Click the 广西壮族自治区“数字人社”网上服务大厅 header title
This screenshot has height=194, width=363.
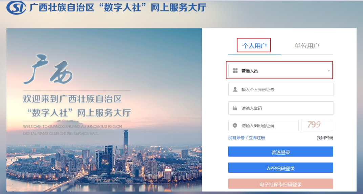click(x=118, y=7)
